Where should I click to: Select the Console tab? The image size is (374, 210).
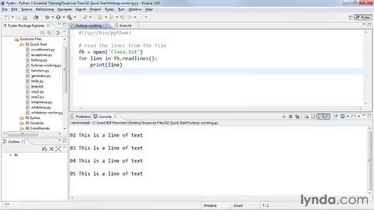click(105, 117)
